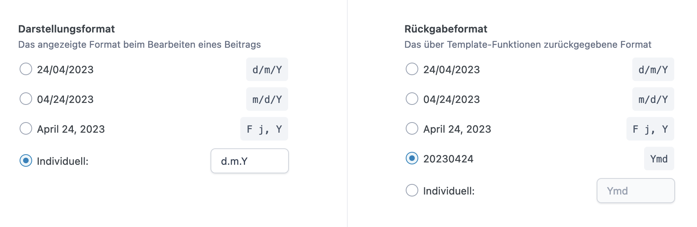This screenshot has height=227, width=697.
Task: Select 04/24/2023 under Rückgabeformat
Action: click(412, 99)
